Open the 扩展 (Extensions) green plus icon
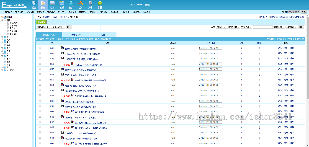The height and width of the screenshot is (147, 309). point(100,4)
